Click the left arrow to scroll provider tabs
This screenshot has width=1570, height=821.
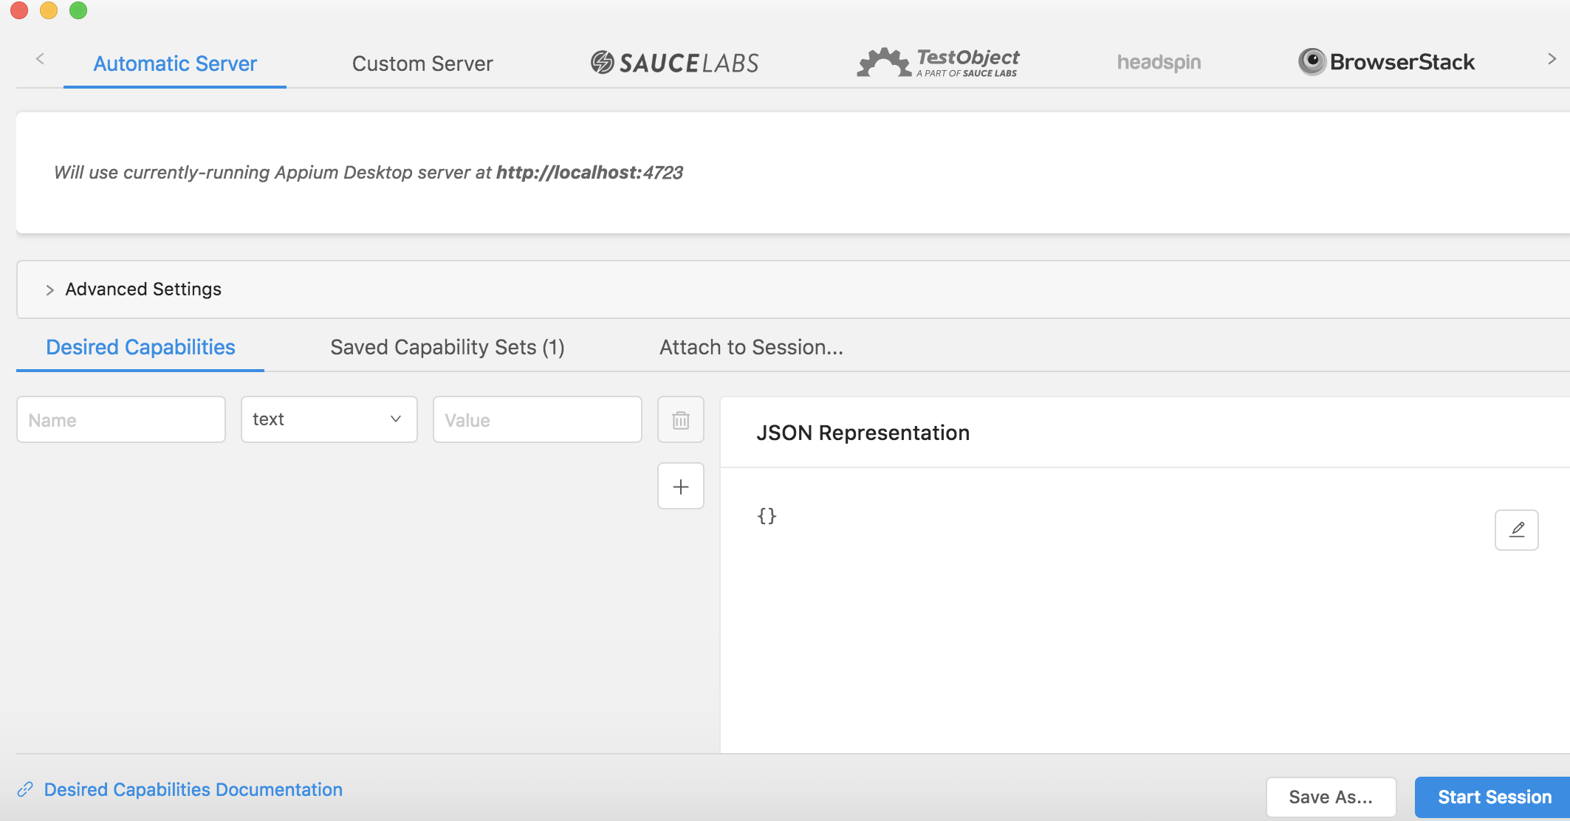click(x=41, y=59)
